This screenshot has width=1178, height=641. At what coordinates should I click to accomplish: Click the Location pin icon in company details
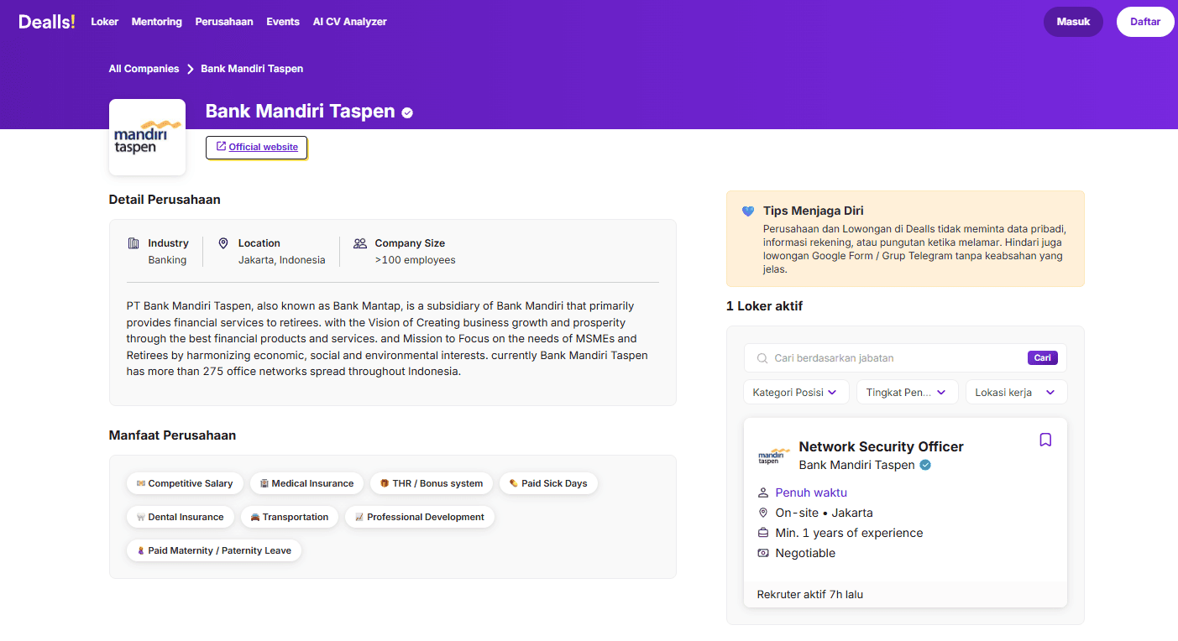223,243
